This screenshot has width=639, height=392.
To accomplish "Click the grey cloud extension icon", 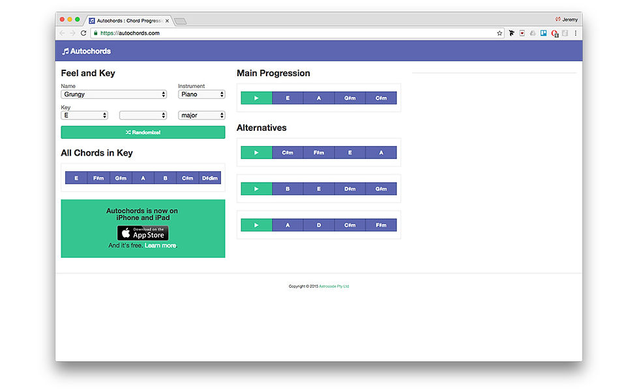I will click(x=533, y=33).
